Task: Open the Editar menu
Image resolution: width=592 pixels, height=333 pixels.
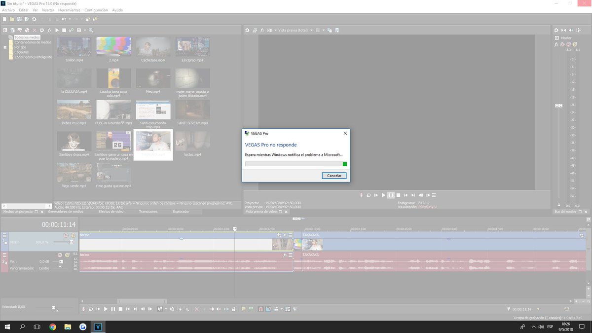Action: pyautogui.click(x=24, y=10)
